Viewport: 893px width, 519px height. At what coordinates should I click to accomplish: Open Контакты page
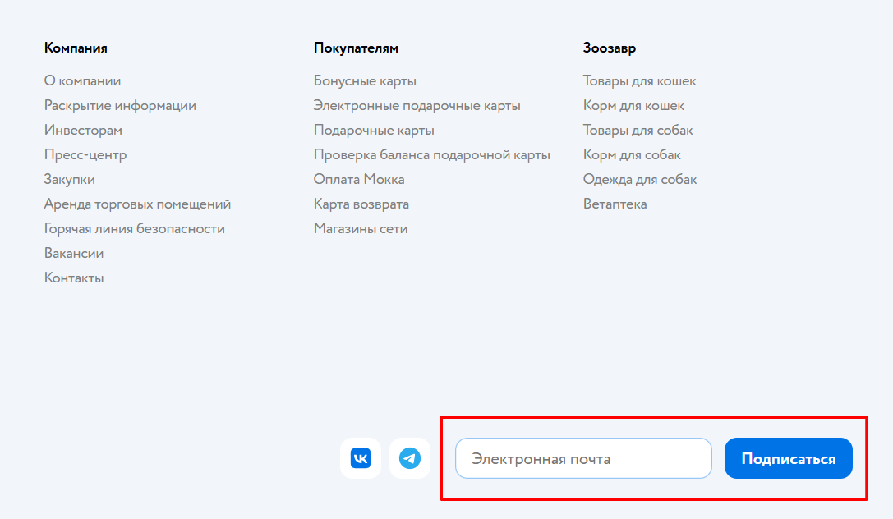74,278
